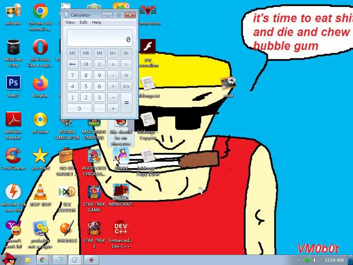
Task: Select the 'loldongs - Copy.txt' file icon
Action: click(148, 126)
